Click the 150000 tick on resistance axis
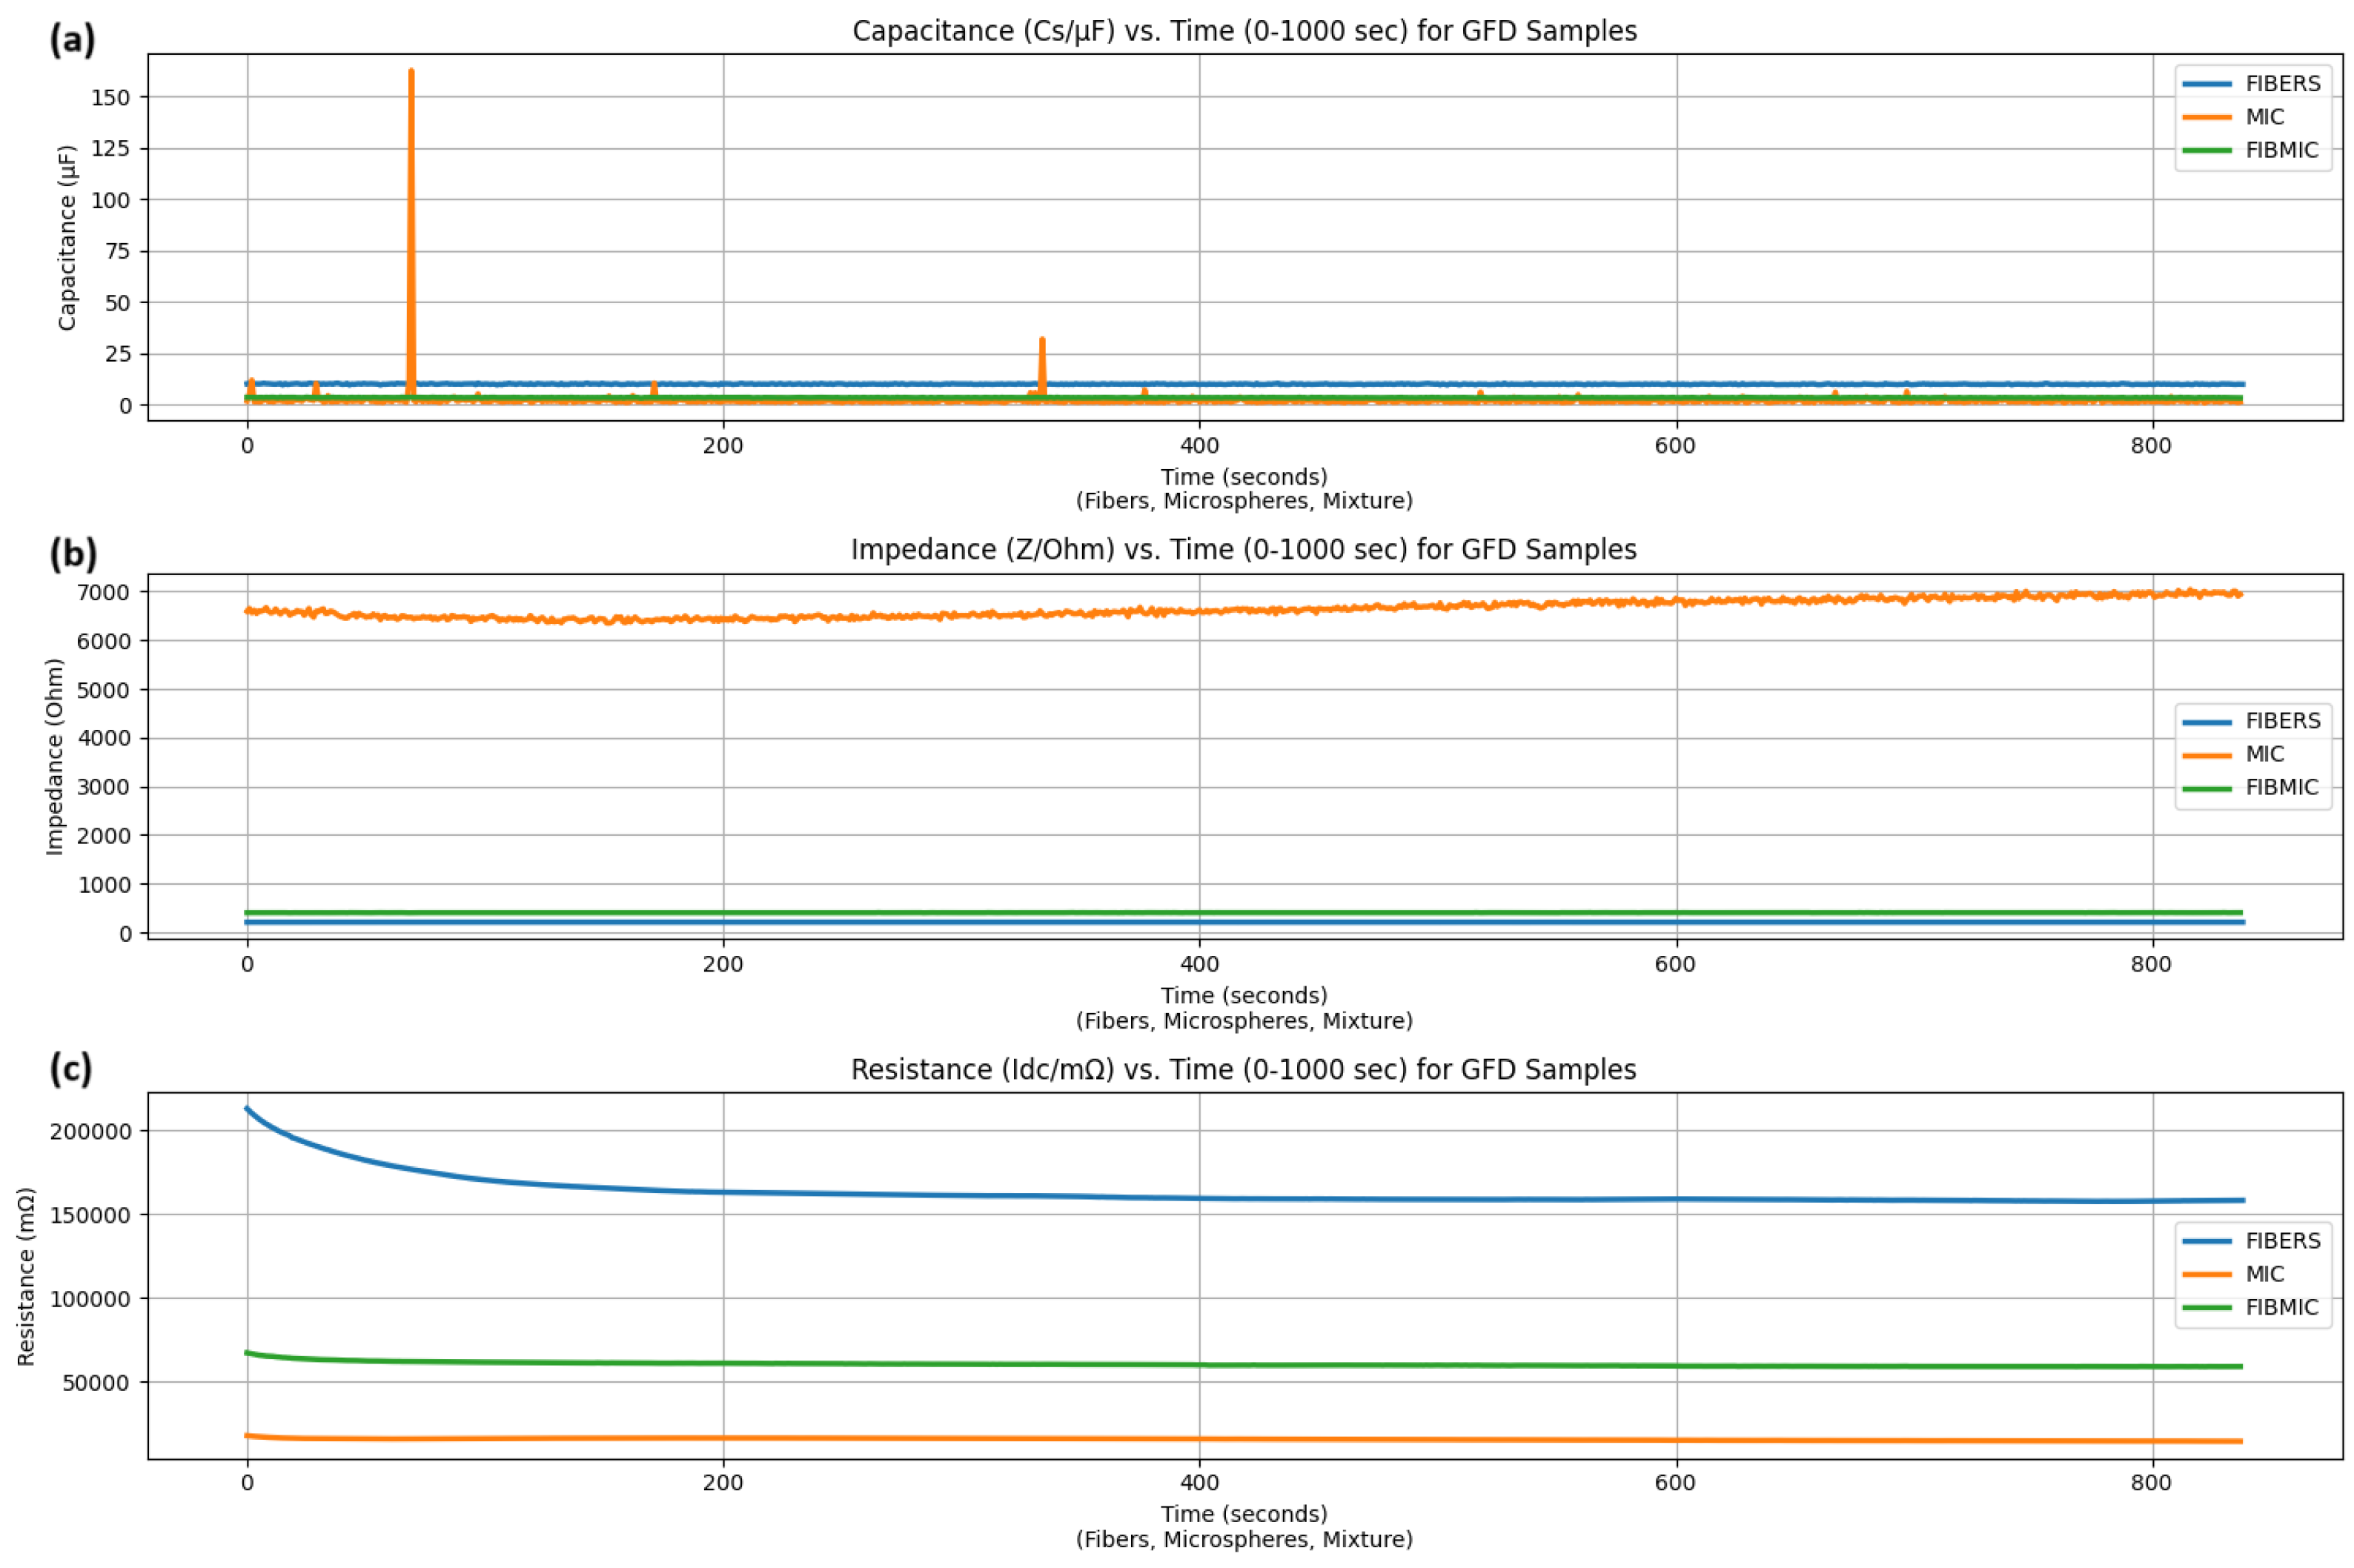2354x1568 pixels. (x=90, y=1215)
